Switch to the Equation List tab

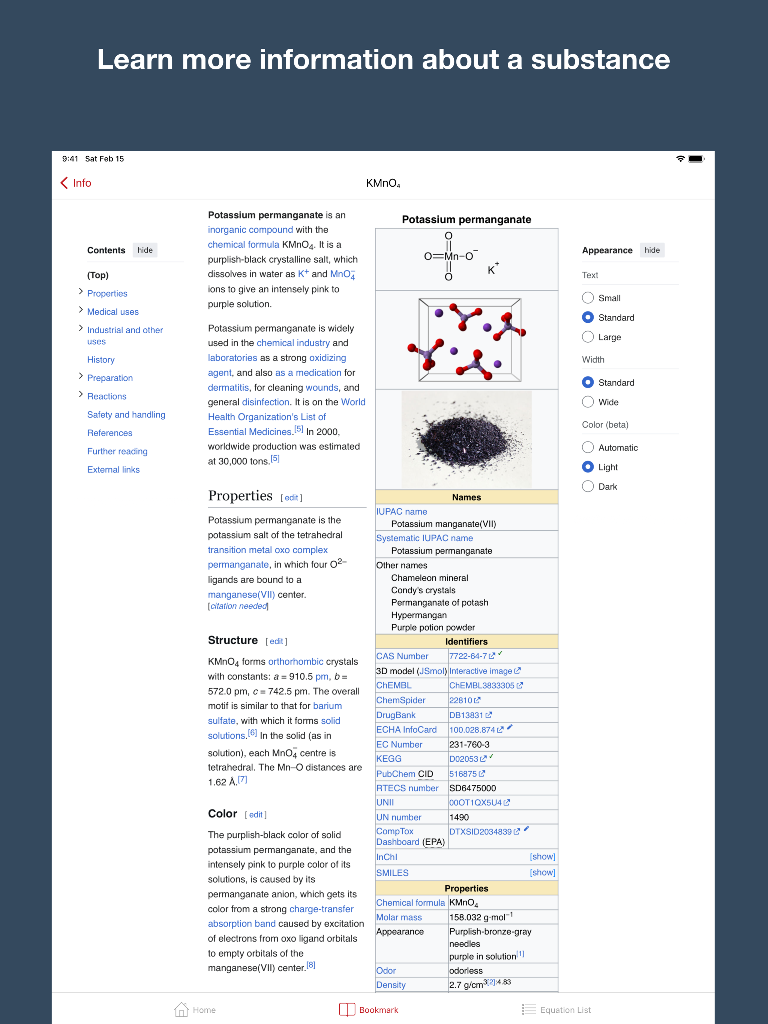(x=556, y=1010)
